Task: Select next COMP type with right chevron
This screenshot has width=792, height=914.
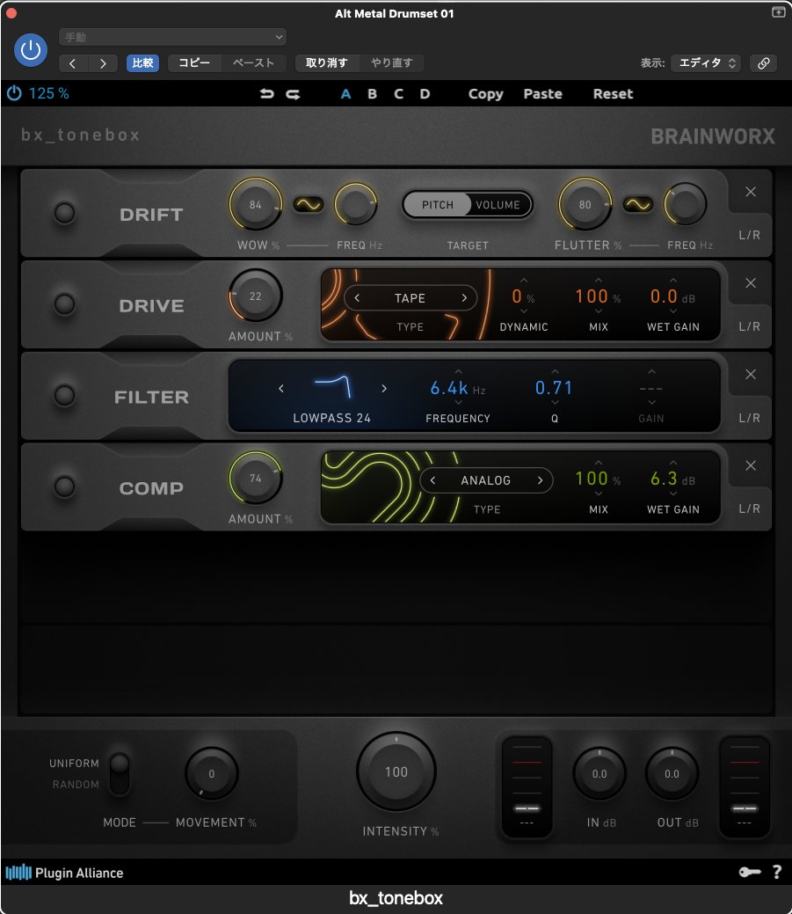Action: (x=540, y=480)
